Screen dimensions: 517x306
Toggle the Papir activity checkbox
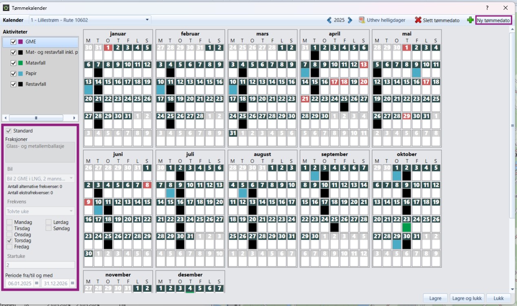13,73
